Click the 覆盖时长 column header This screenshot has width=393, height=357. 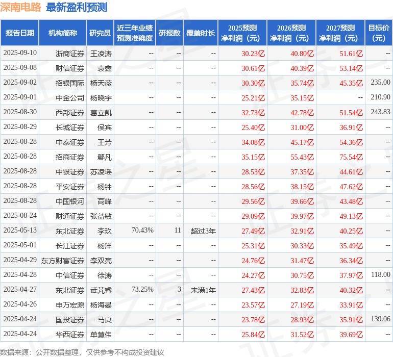point(201,33)
